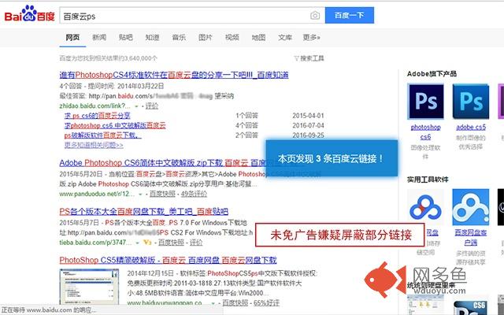Viewport: 504px width, 315px height.
Task: Click www.panduoduo.net green URL
Action: 97,194
